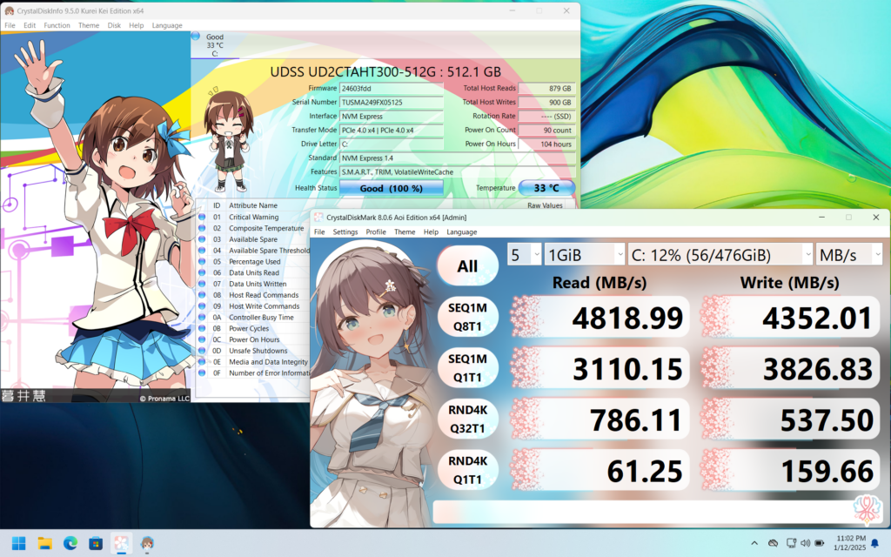
Task: Click the Attribute Name column header
Action: [x=253, y=205]
